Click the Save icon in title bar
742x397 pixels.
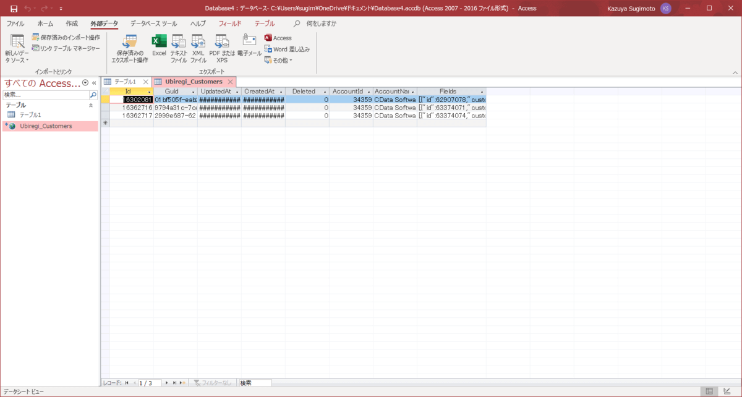click(x=14, y=8)
